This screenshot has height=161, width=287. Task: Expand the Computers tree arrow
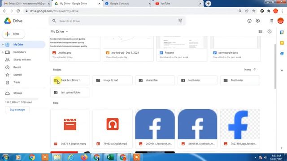(3, 52)
